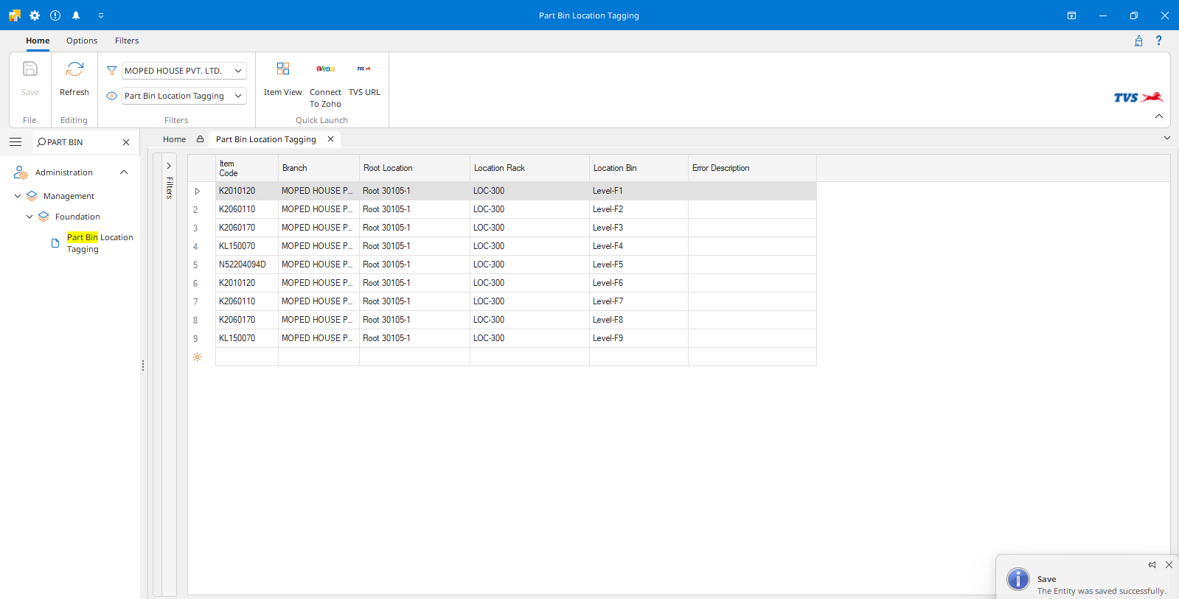This screenshot has width=1179, height=599.
Task: Collapse the Foundation tree node
Action: (29, 217)
